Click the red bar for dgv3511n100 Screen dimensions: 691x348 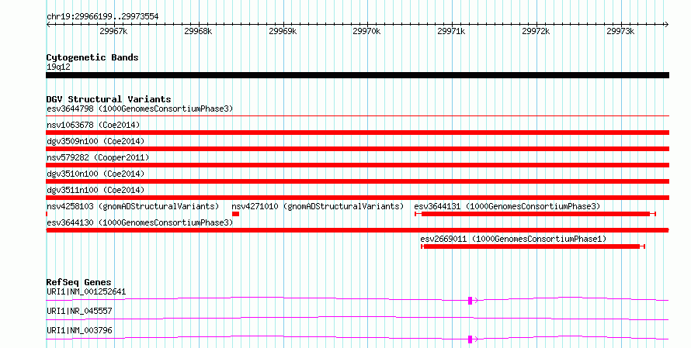357,198
